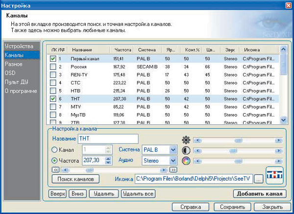Click the Иконка path input field
Screen dimensions: 294x214
[x=194, y=179]
